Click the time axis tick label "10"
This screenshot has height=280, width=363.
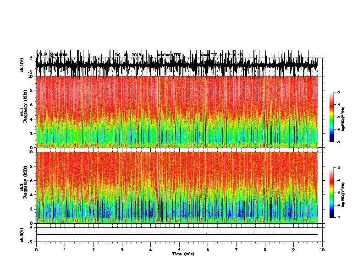tap(322, 250)
